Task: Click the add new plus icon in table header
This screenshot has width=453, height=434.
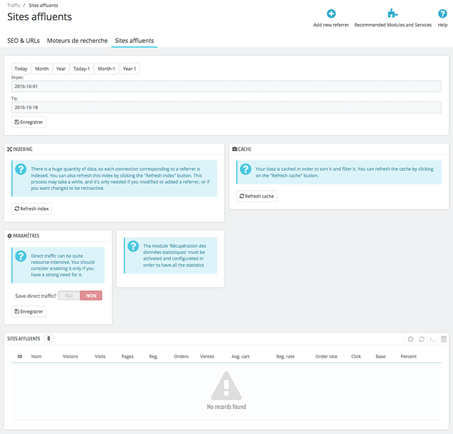Action: 411,339
